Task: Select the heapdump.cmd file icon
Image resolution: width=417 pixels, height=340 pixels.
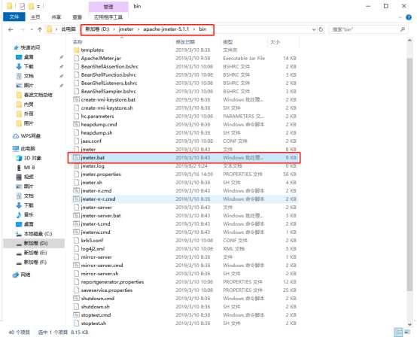Action: (76, 124)
